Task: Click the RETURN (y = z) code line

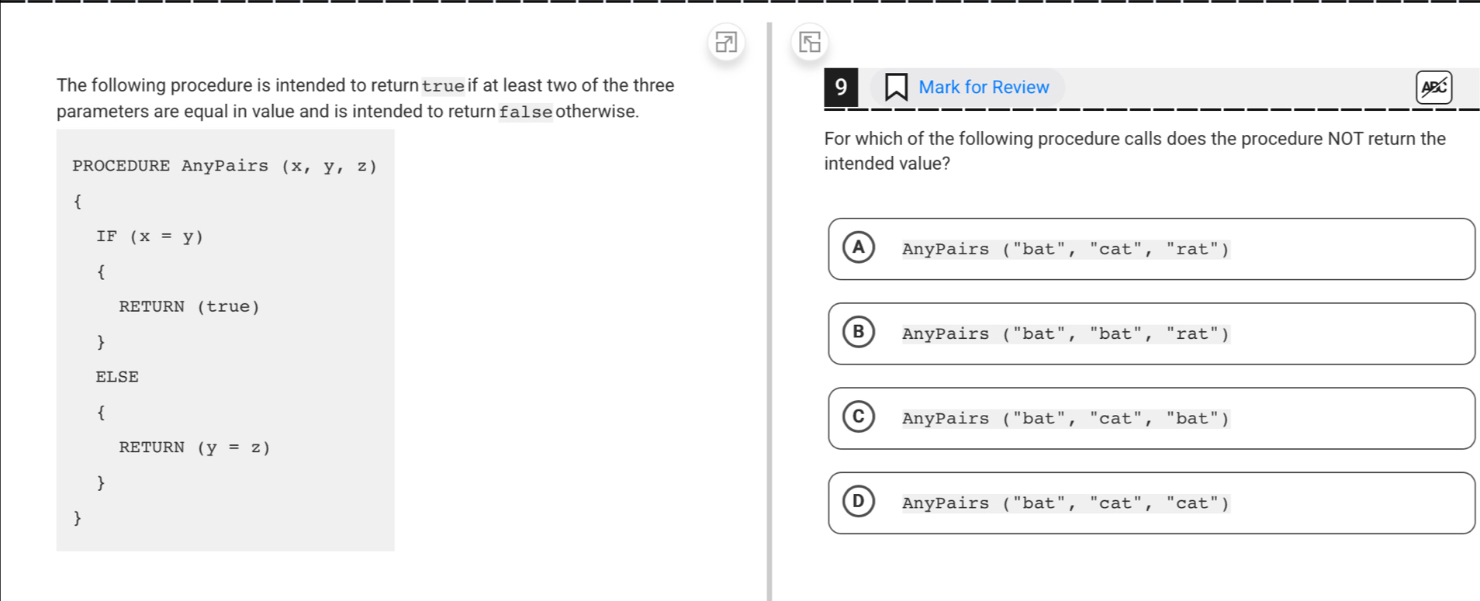Action: (x=195, y=447)
